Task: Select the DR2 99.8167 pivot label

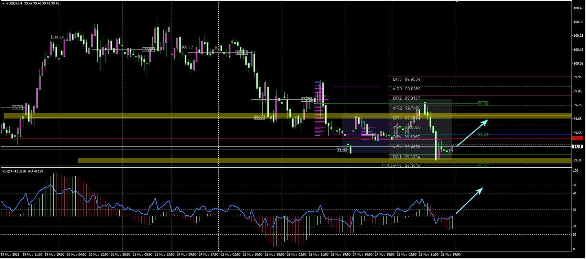Action: click(406, 98)
